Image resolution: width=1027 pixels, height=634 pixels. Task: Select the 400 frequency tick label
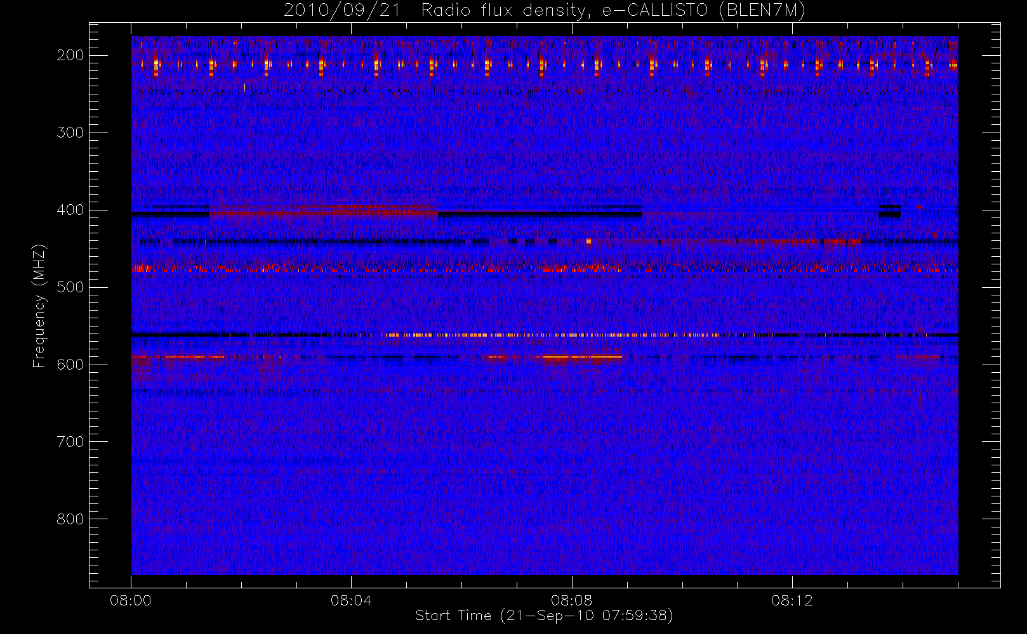tap(70, 210)
